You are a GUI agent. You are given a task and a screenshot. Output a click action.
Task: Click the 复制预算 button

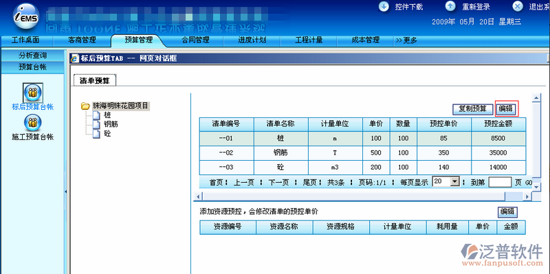pos(472,109)
